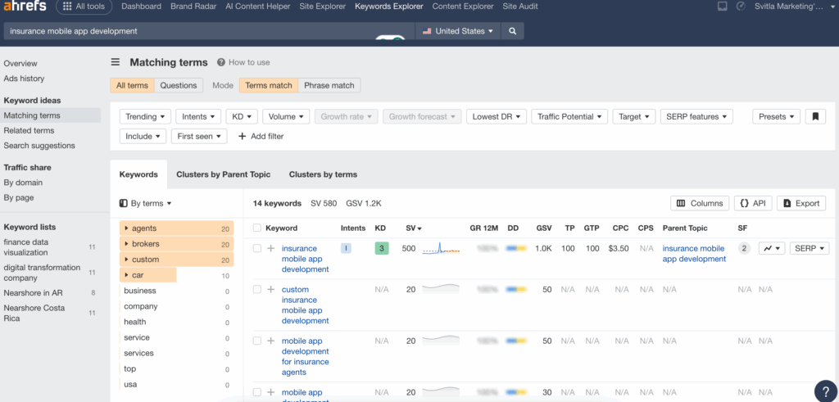Open the parent topic link insurance mobile app development
This screenshot has height=402, width=839.
(694, 253)
